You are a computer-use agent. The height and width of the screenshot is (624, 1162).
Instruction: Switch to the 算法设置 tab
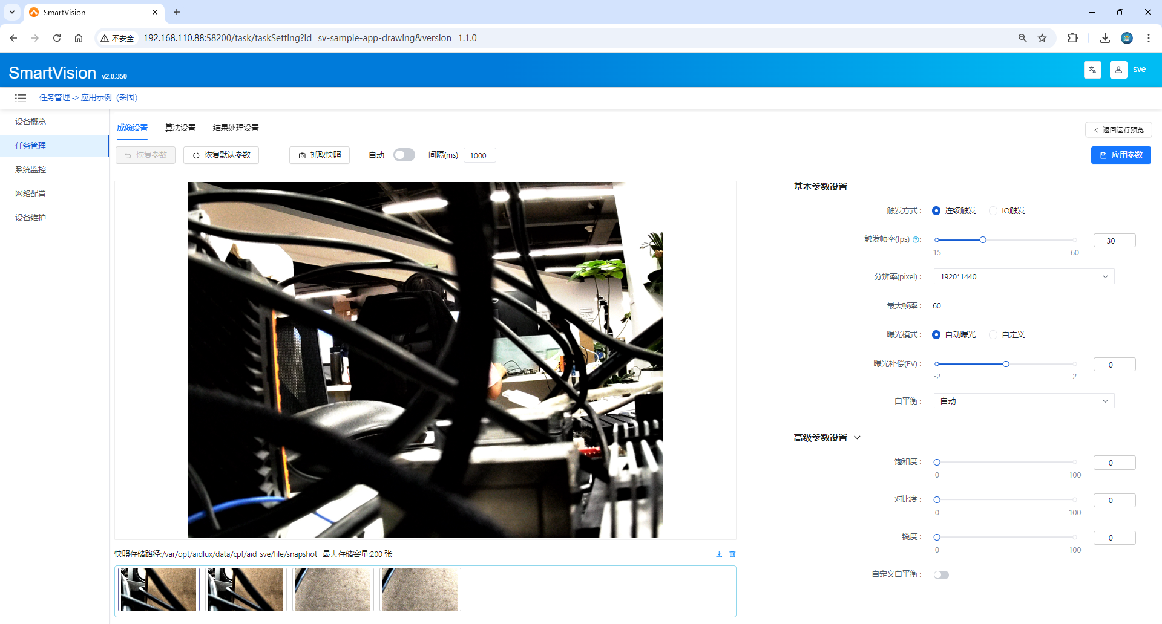[180, 128]
